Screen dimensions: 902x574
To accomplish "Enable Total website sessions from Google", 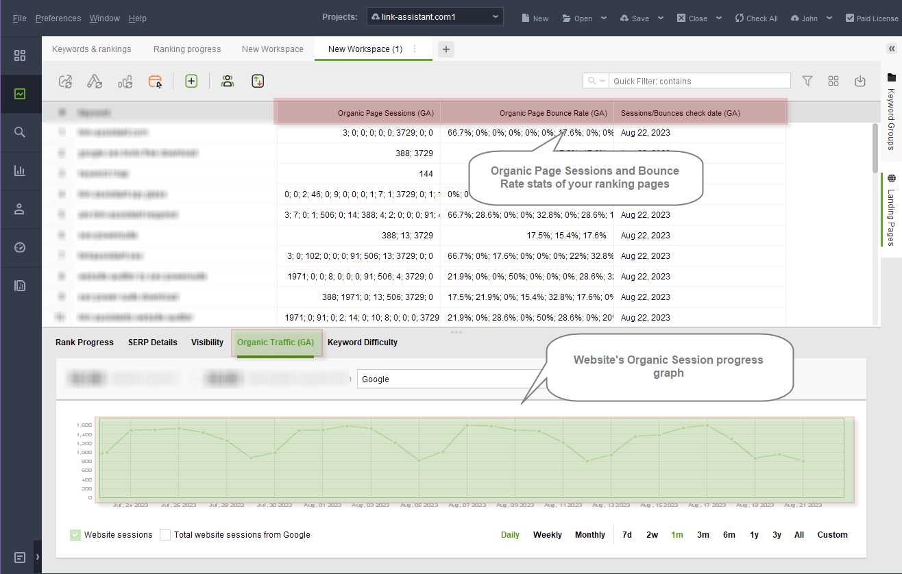I will [165, 535].
